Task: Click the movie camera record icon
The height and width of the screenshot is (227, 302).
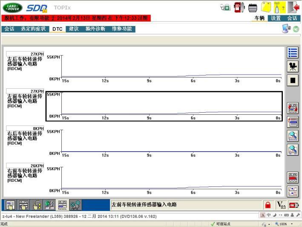Action: [293, 67]
